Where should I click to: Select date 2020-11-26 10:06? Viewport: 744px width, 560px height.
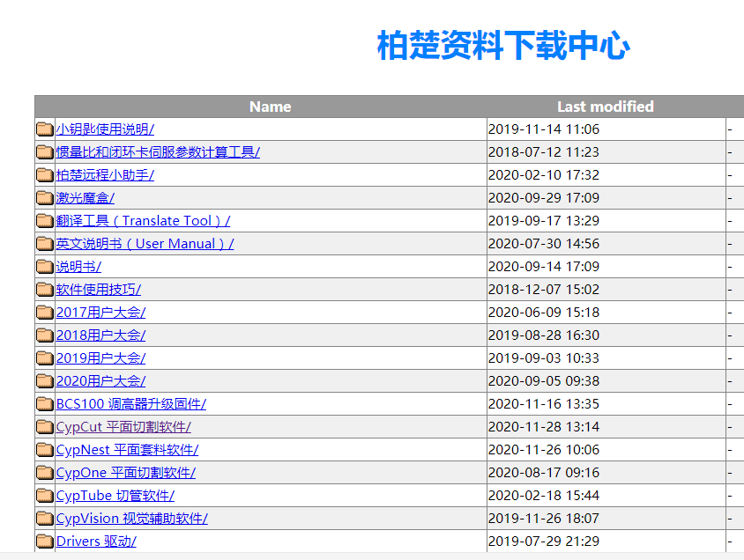click(x=544, y=450)
